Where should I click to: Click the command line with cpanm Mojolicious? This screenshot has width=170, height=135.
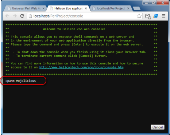[20, 81]
